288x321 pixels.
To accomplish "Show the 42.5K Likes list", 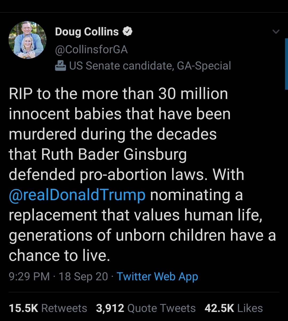I will (234, 308).
